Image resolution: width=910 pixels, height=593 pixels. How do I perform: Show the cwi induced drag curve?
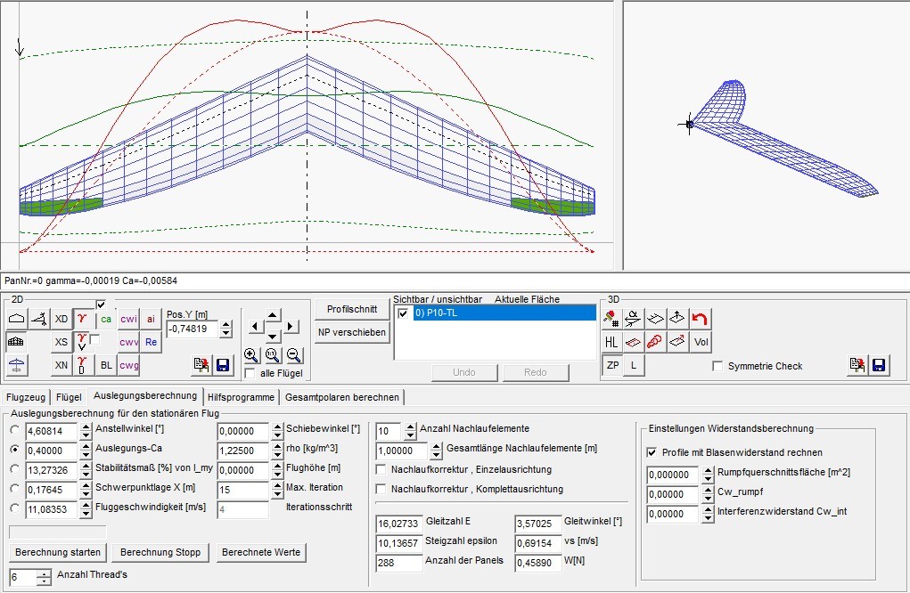pyautogui.click(x=128, y=319)
